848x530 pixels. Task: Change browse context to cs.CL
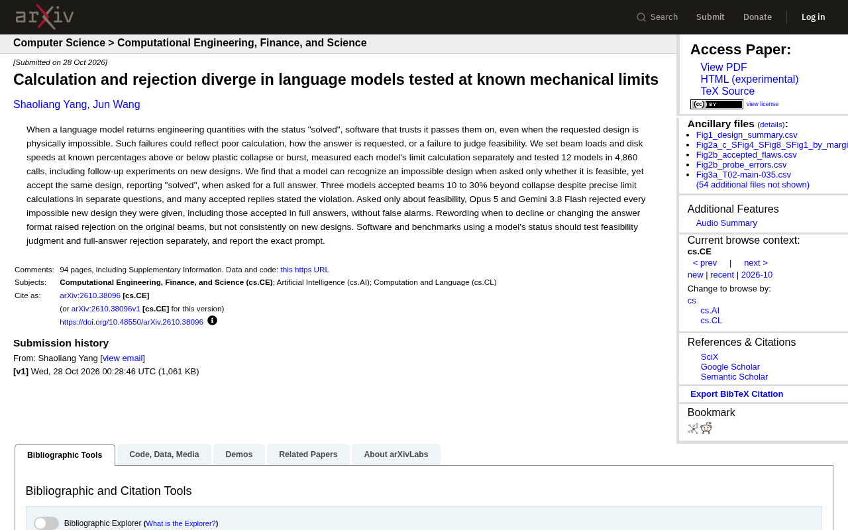[711, 321]
